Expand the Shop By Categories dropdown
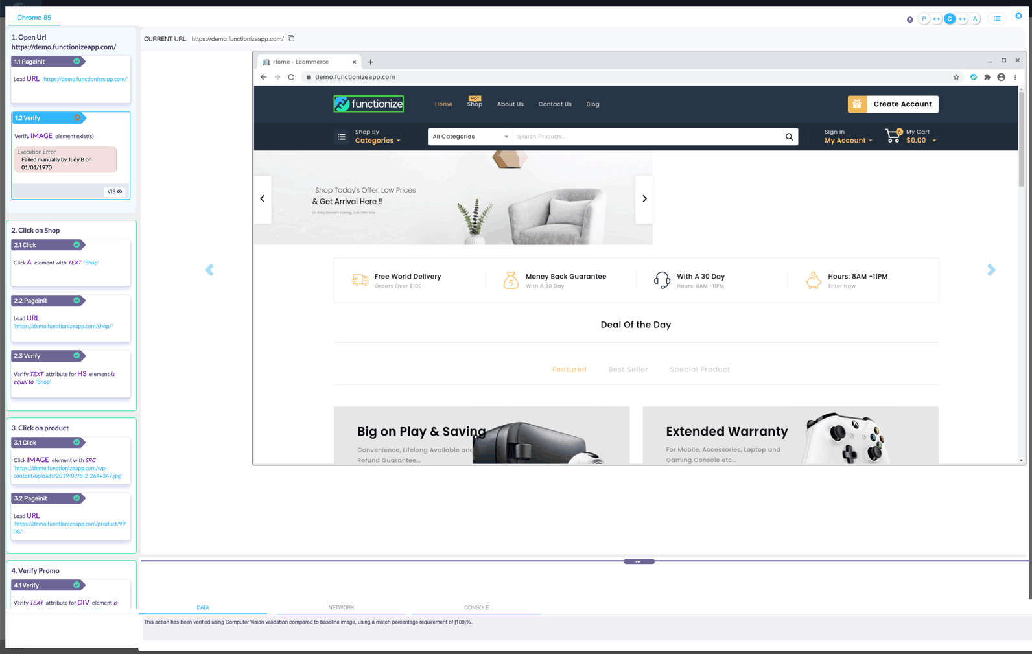The height and width of the screenshot is (654, 1032). [378, 136]
